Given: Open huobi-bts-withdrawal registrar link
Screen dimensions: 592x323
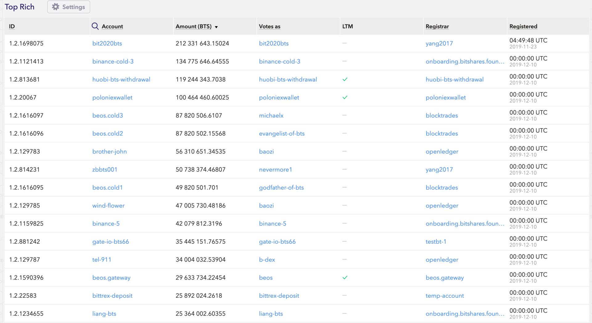Looking at the screenshot, I should [x=454, y=79].
